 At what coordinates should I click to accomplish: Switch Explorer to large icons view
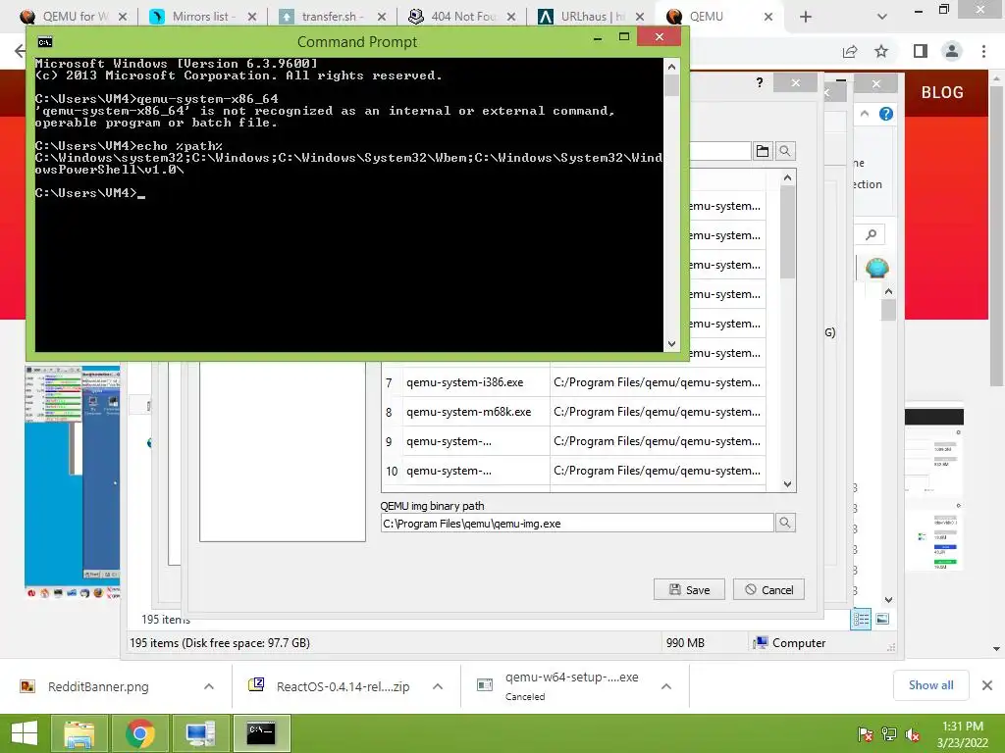[882, 619]
